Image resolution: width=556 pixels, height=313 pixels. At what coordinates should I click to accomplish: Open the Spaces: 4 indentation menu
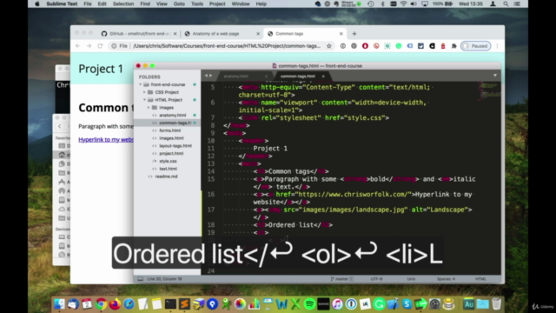coord(446,279)
